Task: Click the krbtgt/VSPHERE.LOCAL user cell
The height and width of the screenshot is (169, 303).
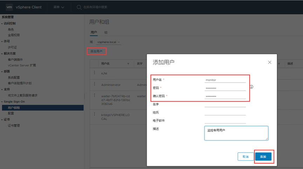Action: (115, 117)
